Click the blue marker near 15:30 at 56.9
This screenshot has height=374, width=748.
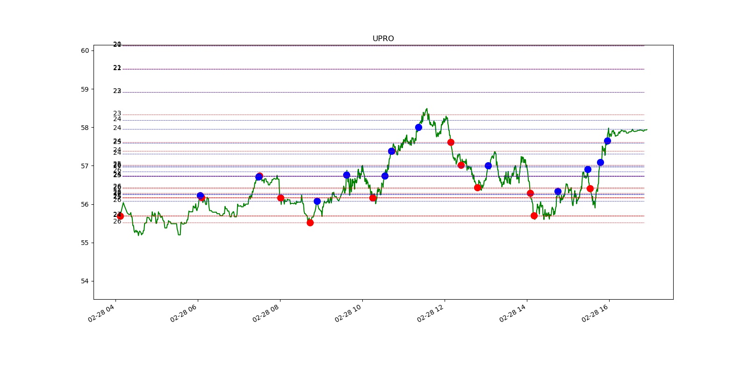tap(588, 169)
